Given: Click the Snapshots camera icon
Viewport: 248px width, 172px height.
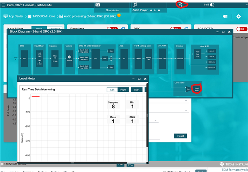Looking at the screenshot, I should tap(98, 5).
